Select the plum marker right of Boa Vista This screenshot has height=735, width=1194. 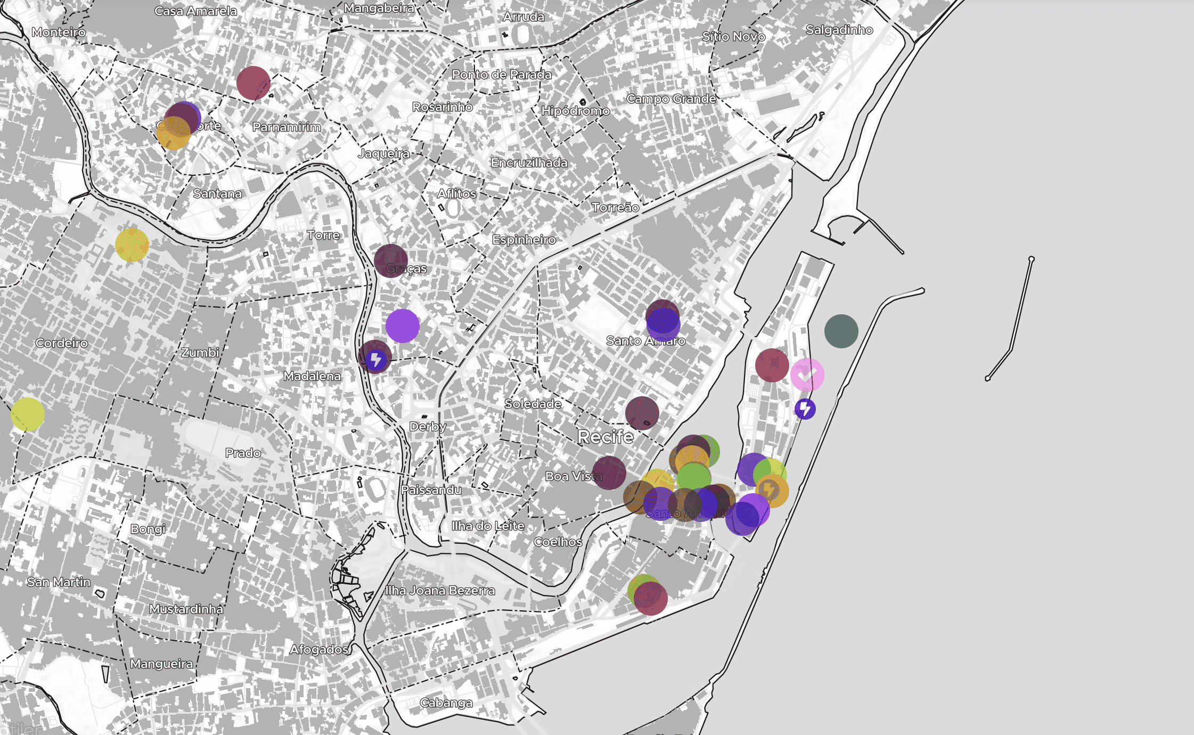[x=609, y=472]
